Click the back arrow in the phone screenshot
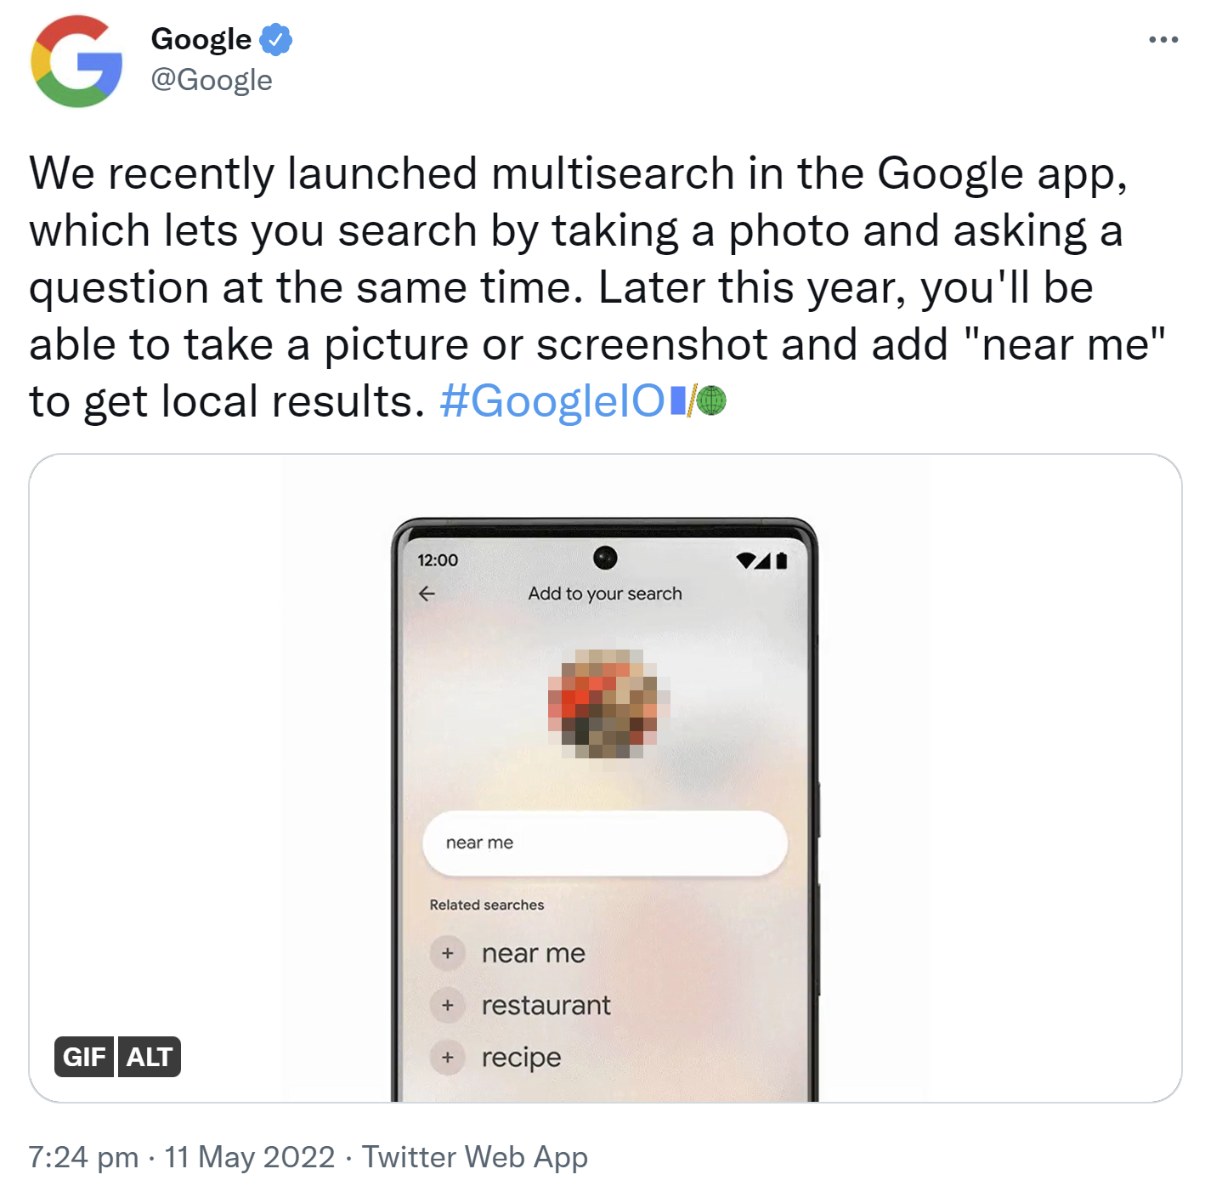Screen dimensions: 1205x1186 click(x=427, y=593)
